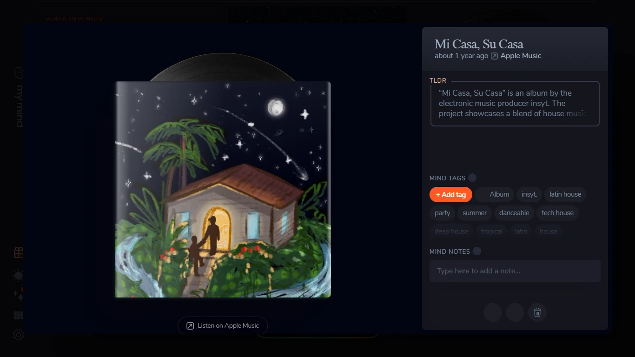Open settings gear in left sidebar
Image resolution: width=635 pixels, height=357 pixels.
tap(19, 335)
